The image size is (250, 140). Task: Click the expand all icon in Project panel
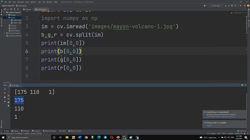(14, 9)
